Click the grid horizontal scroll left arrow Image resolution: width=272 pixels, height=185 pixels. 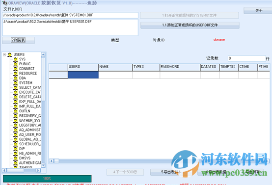(x=52, y=161)
